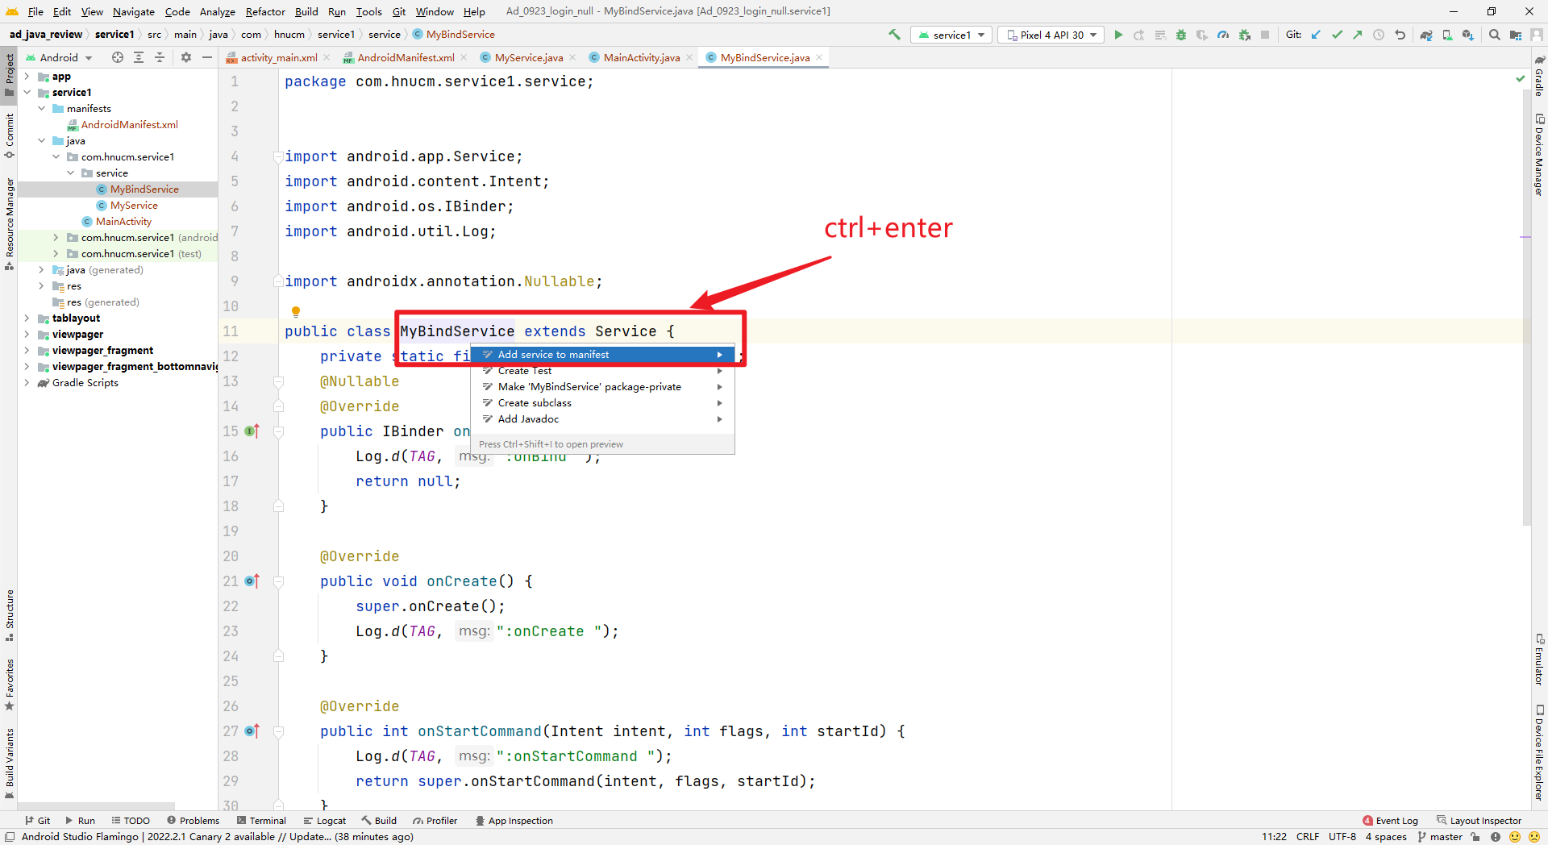This screenshot has height=845, width=1548.
Task: Toggle the Structure tool window
Action: [9, 615]
